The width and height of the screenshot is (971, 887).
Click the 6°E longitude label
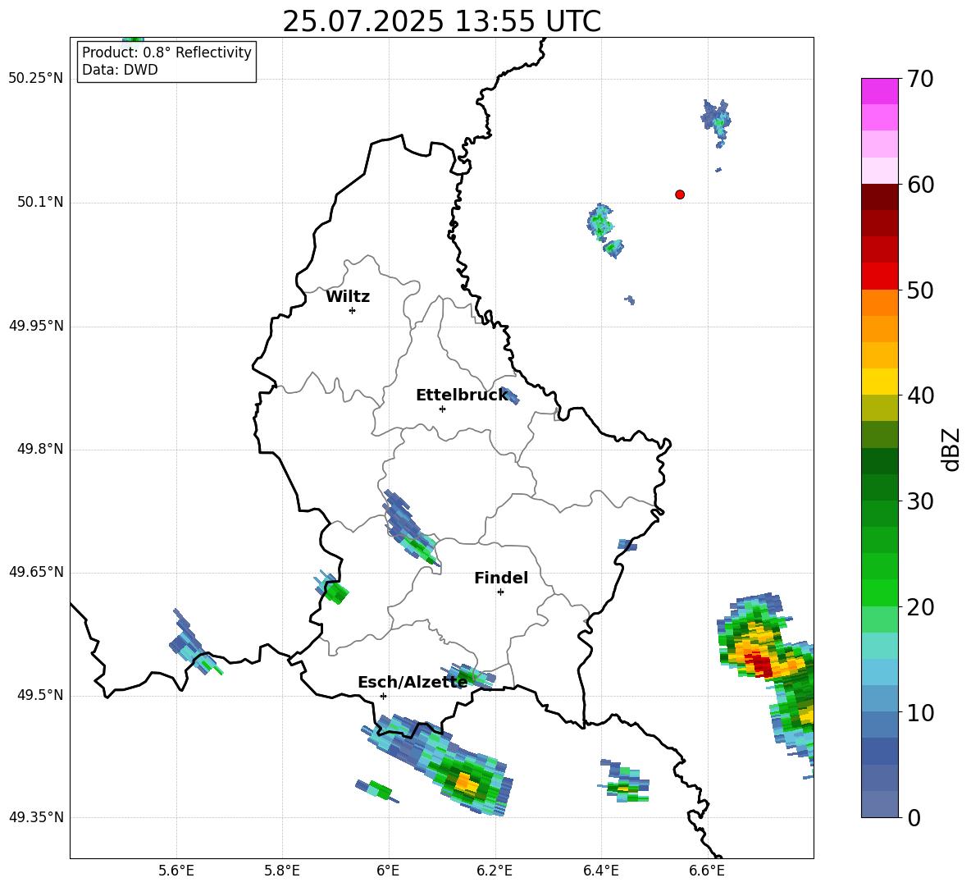(x=388, y=871)
